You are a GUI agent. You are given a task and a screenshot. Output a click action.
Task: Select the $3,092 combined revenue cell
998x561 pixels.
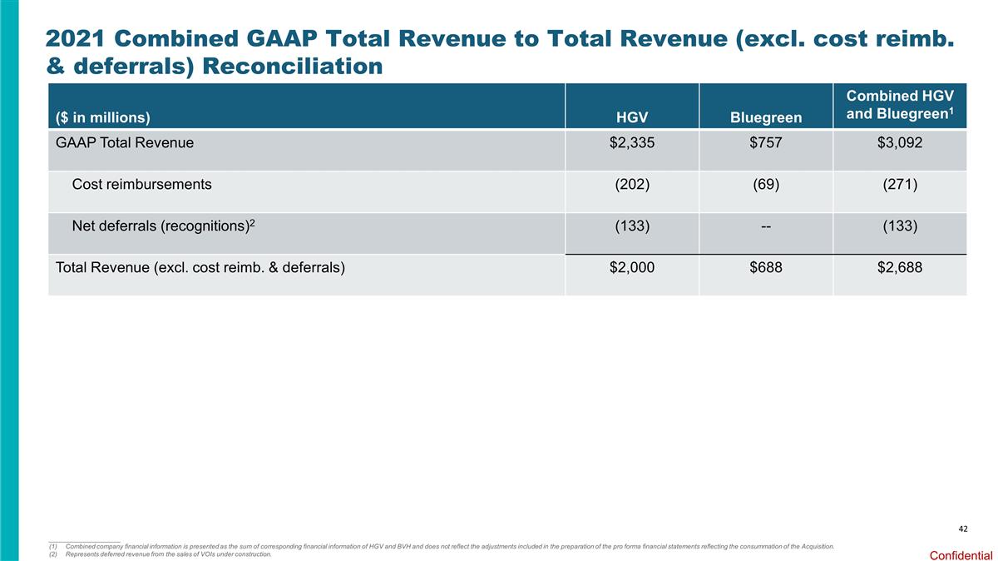[x=899, y=142]
